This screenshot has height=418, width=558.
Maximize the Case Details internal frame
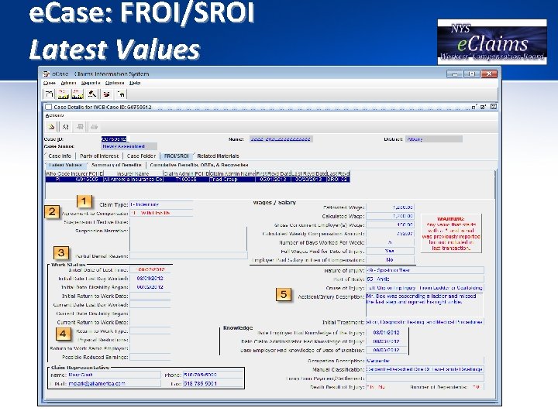pyautogui.click(x=484, y=107)
